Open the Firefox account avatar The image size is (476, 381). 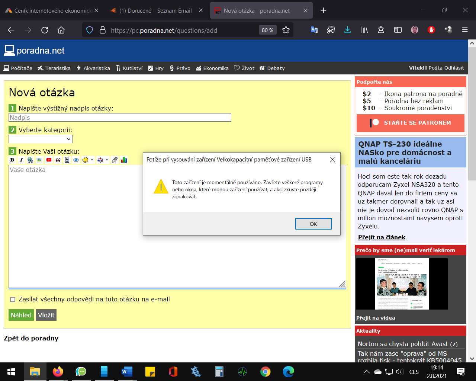[x=415, y=30]
